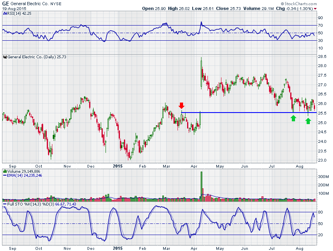Click the 25.5 price axis label
The image size is (333, 251).
click(322, 113)
